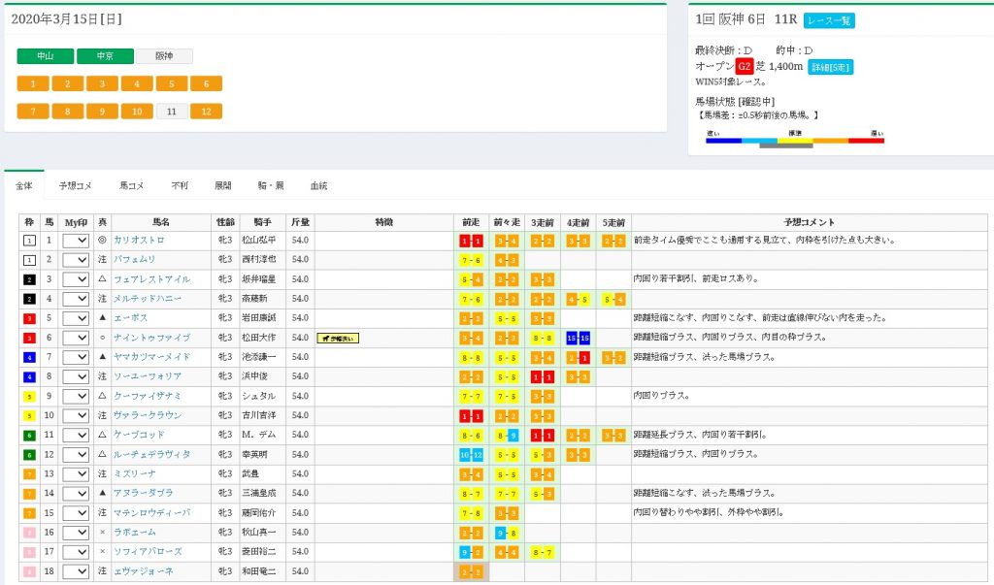Open My印 dropdown for horse 13 ミズリーナ
This screenshot has height=585, width=994.
click(x=76, y=474)
